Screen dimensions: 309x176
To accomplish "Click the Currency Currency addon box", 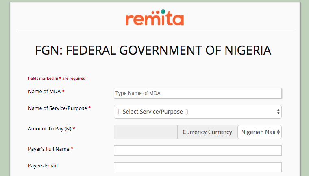I will point(207,132).
